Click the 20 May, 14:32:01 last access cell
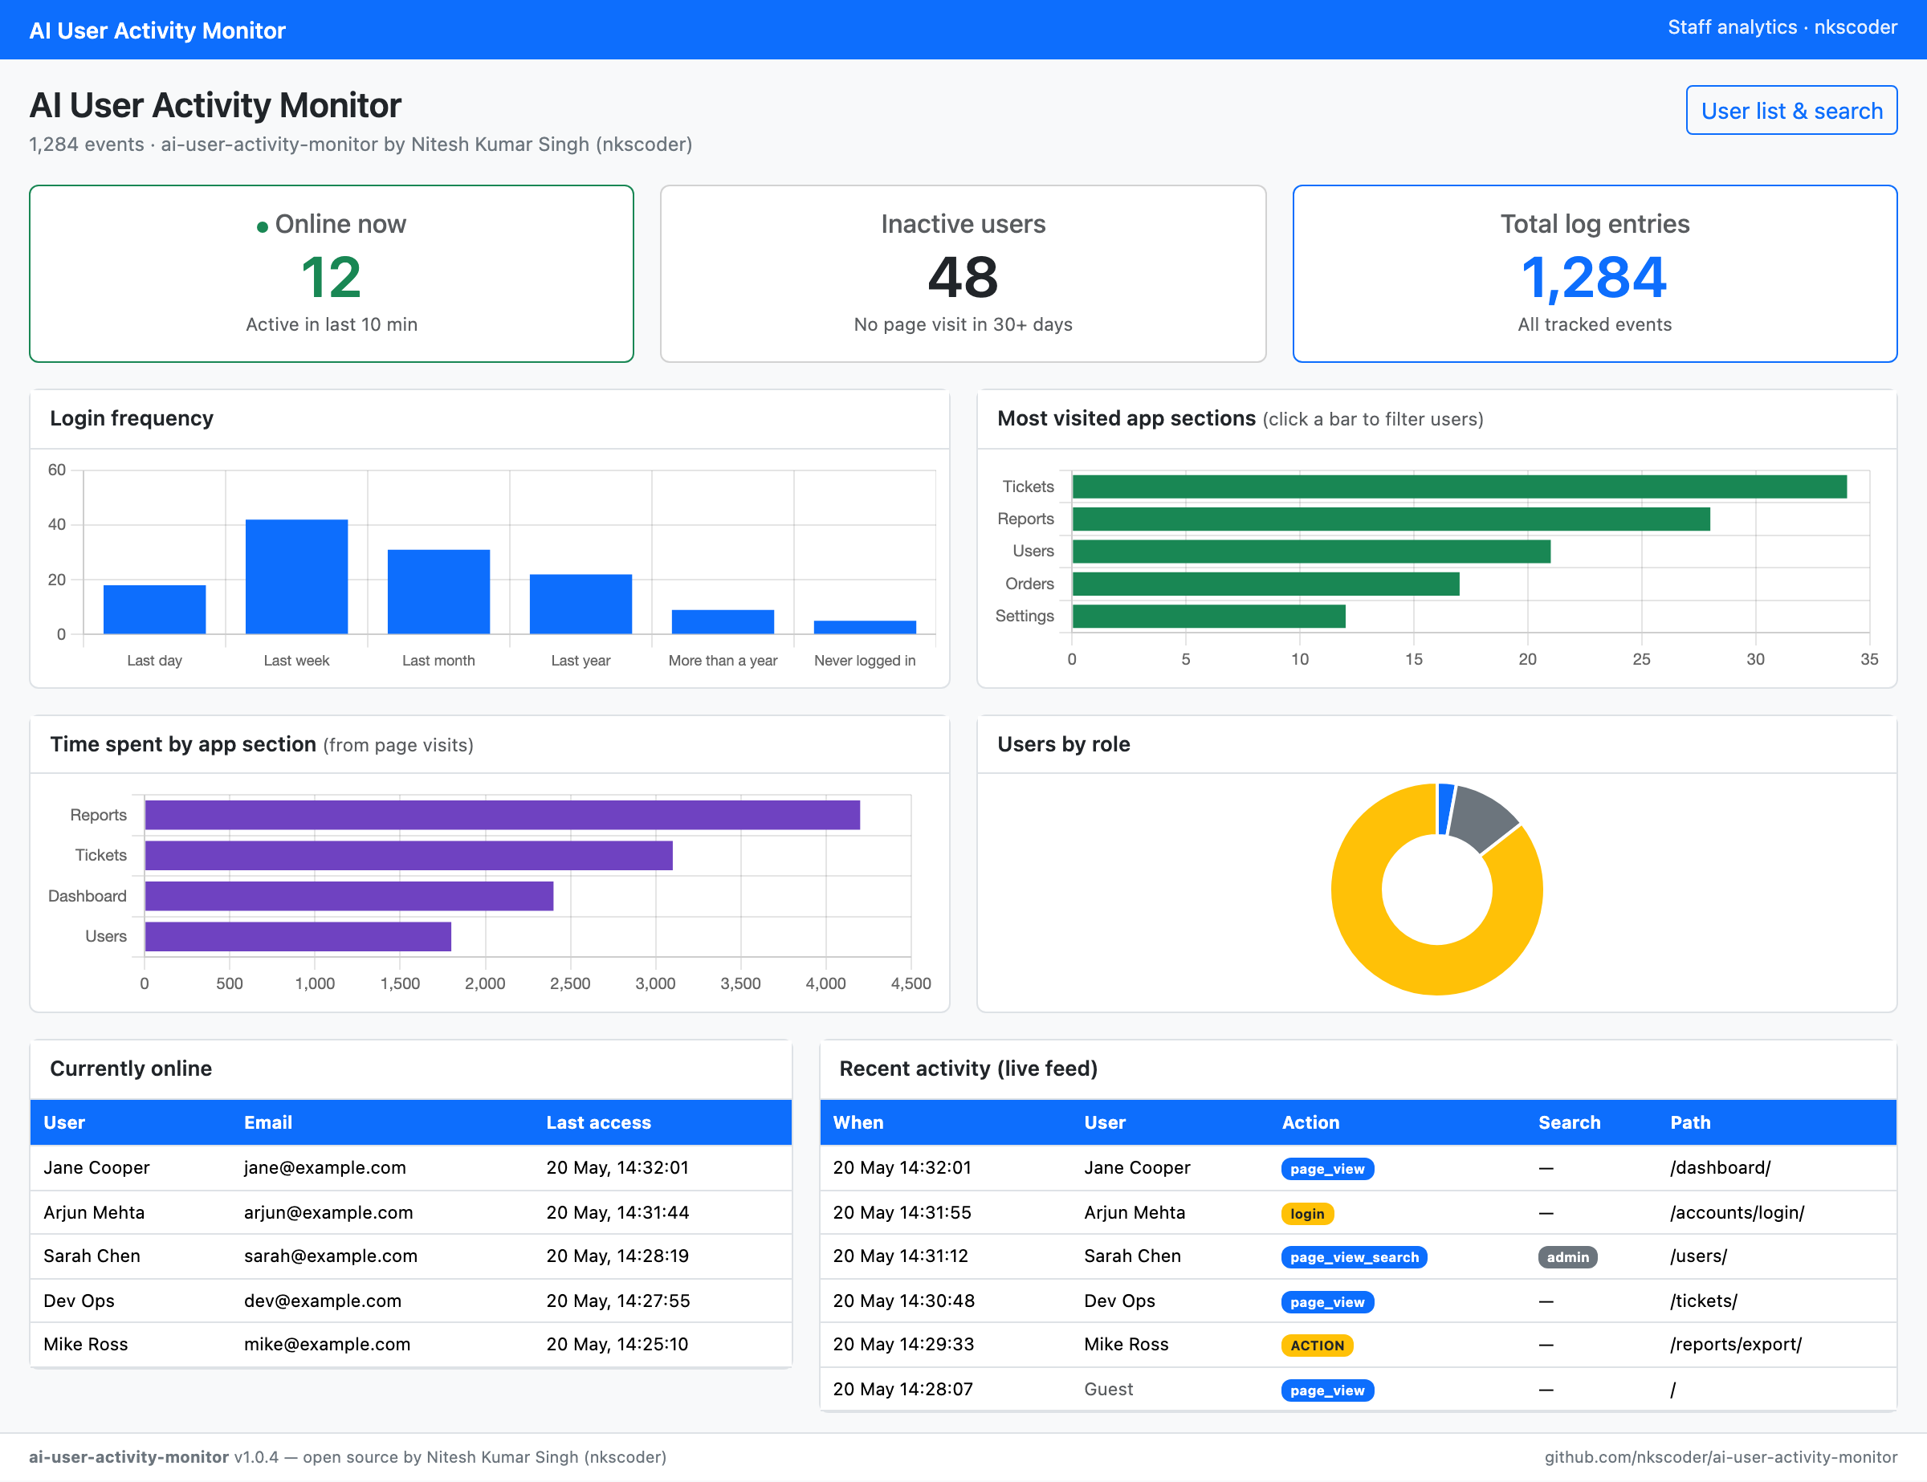Viewport: 1927px width, 1482px height. coord(617,1167)
